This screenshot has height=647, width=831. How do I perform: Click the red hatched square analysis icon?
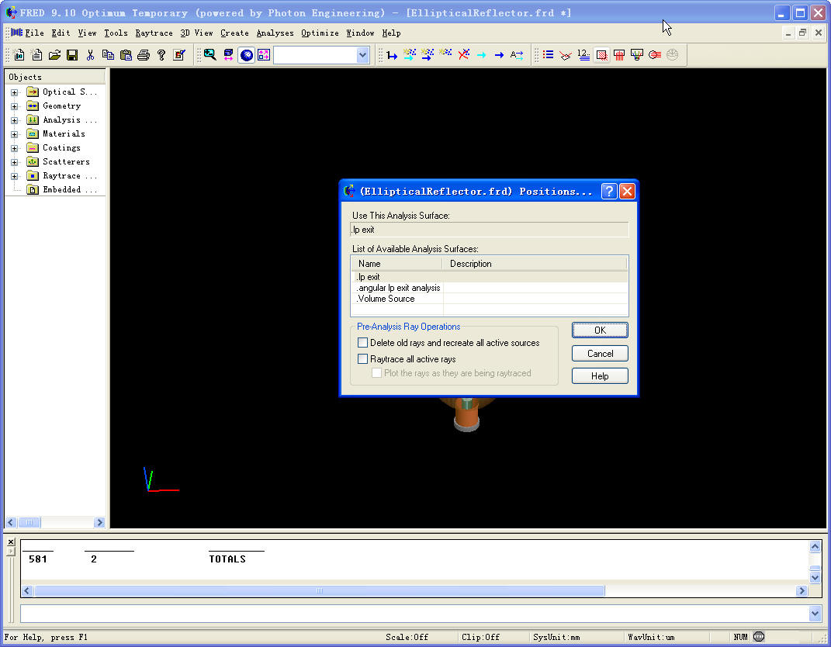click(601, 54)
